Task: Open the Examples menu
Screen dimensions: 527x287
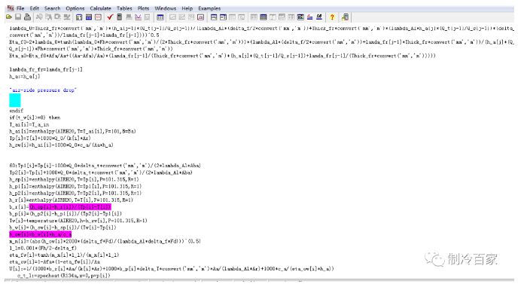Action: pyautogui.click(x=209, y=8)
